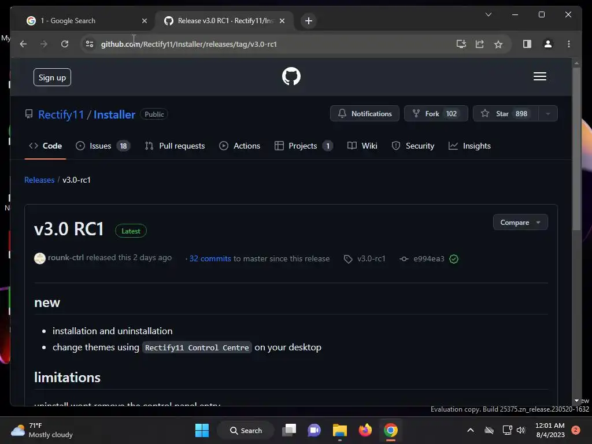Bookmark this tab with the star
Viewport: 592px width, 444px height.
(498, 44)
